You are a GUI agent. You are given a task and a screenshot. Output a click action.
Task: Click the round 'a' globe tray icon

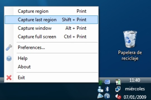coord(107,96)
